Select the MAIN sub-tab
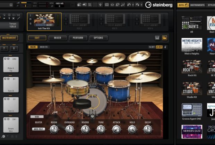Image resolution: width=215 pixels, height=145 pixels. point(33,47)
